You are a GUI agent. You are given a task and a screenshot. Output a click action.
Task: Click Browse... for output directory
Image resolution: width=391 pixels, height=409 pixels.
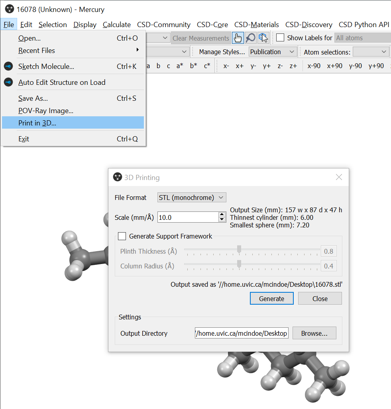pos(314,333)
